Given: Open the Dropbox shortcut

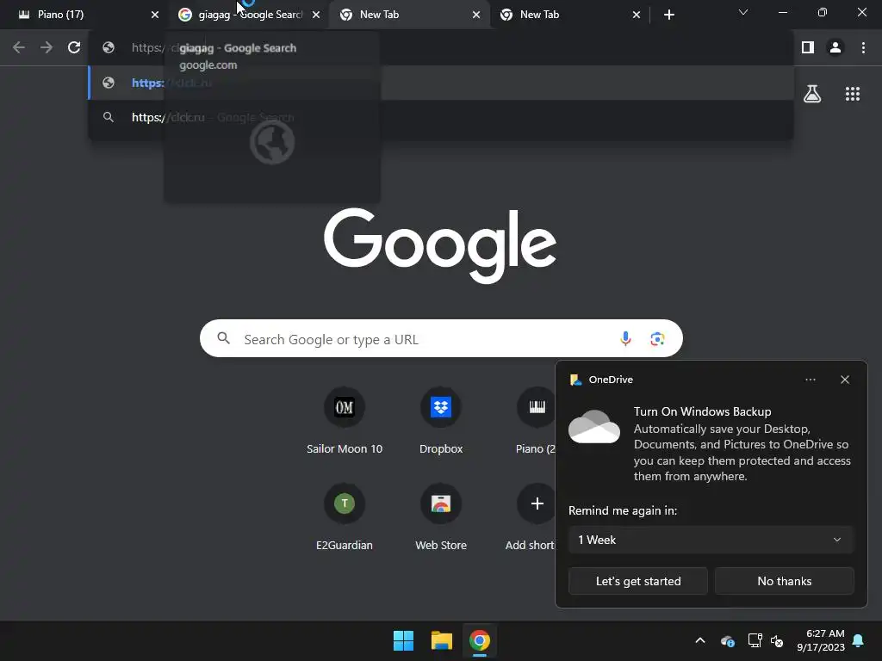Looking at the screenshot, I should [441, 420].
